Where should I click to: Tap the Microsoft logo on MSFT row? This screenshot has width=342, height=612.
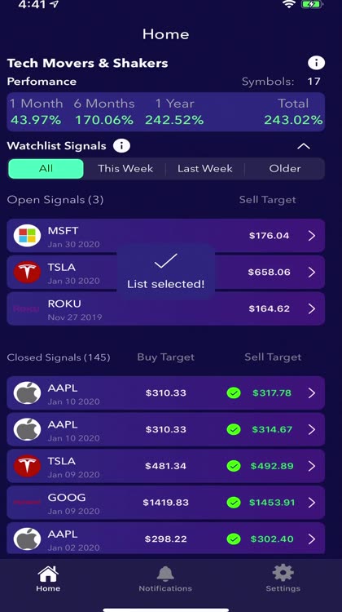point(27,236)
